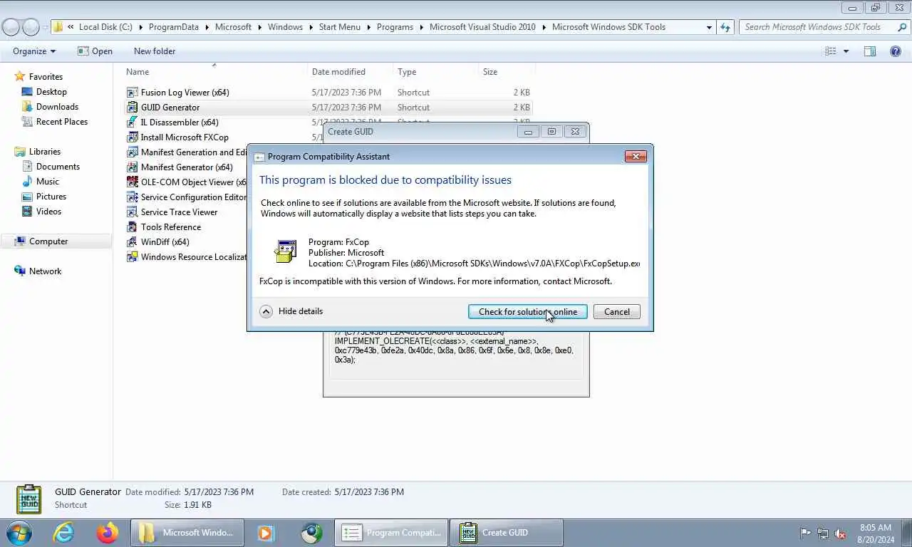Click WinDiff (x64) shortcut icon

pyautogui.click(x=132, y=242)
